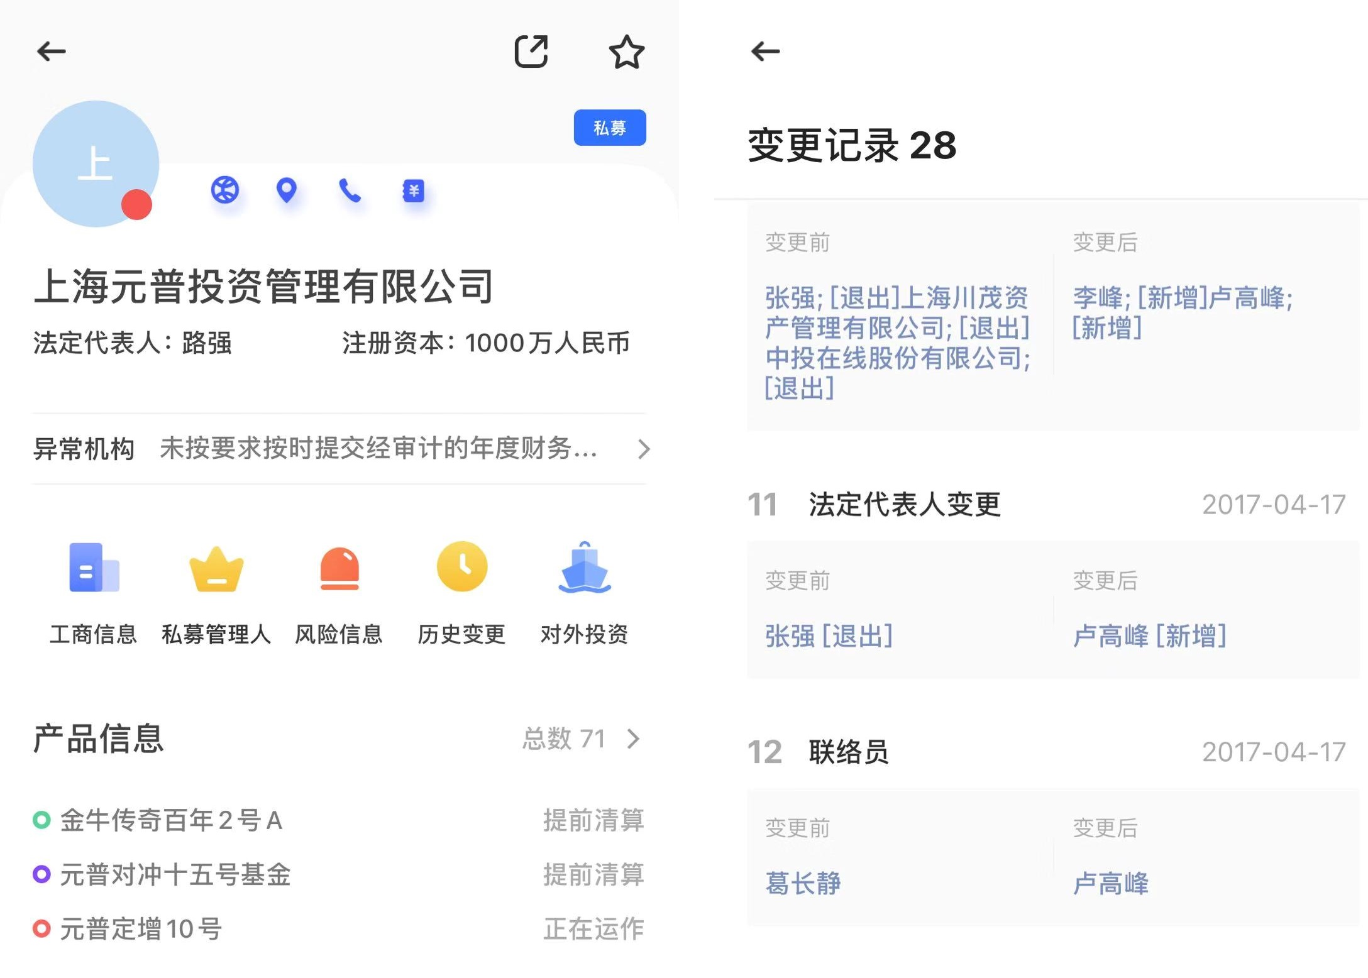The image size is (1368, 978).
Task: Tap the purple circle beside 元普对冲十五号基金
Action: (41, 874)
